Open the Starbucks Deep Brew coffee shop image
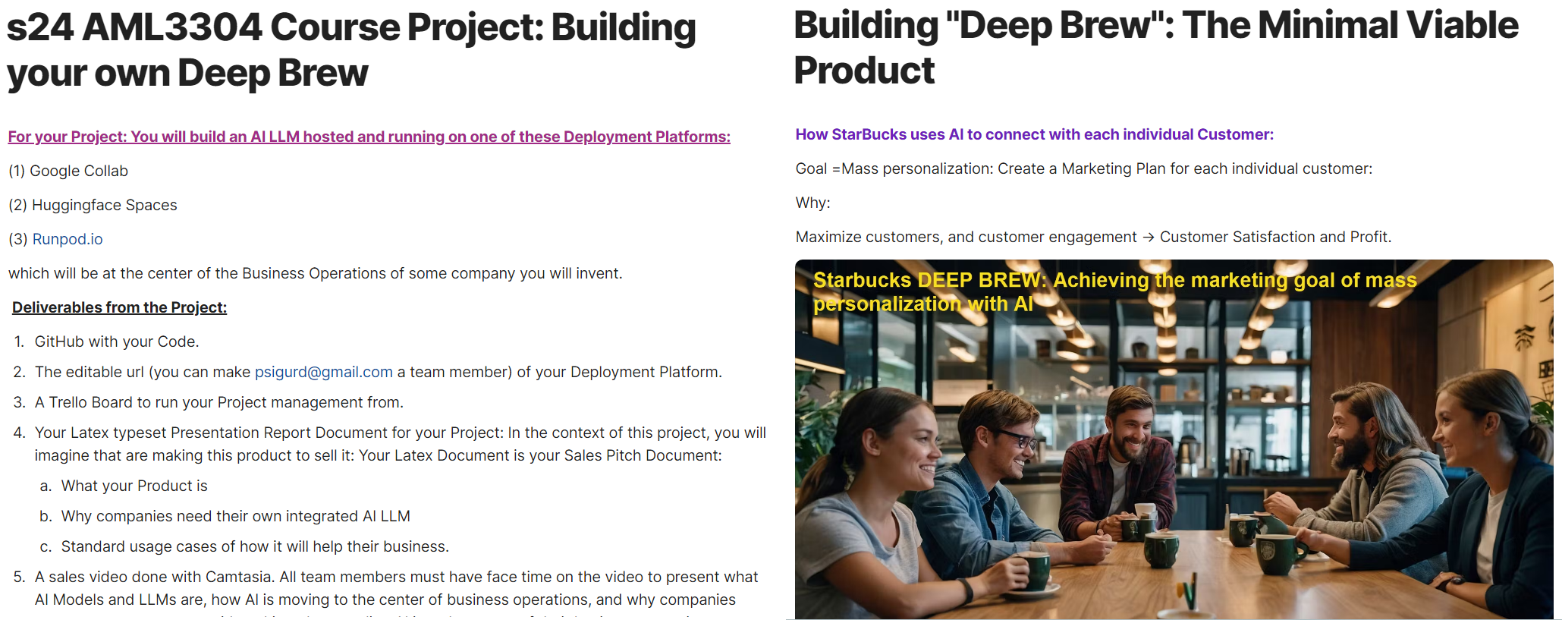This screenshot has width=1562, height=620. pos(1174,439)
